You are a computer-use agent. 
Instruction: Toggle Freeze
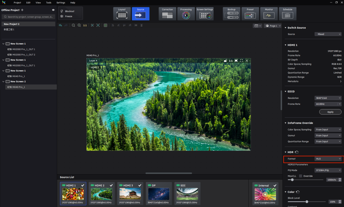66,16
